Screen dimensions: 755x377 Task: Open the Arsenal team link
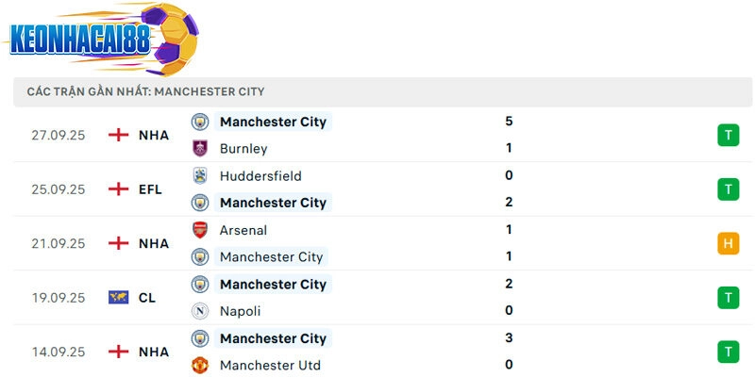click(x=243, y=230)
